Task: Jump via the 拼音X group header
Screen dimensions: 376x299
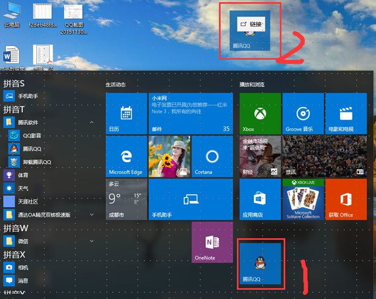Action: tap(14, 255)
